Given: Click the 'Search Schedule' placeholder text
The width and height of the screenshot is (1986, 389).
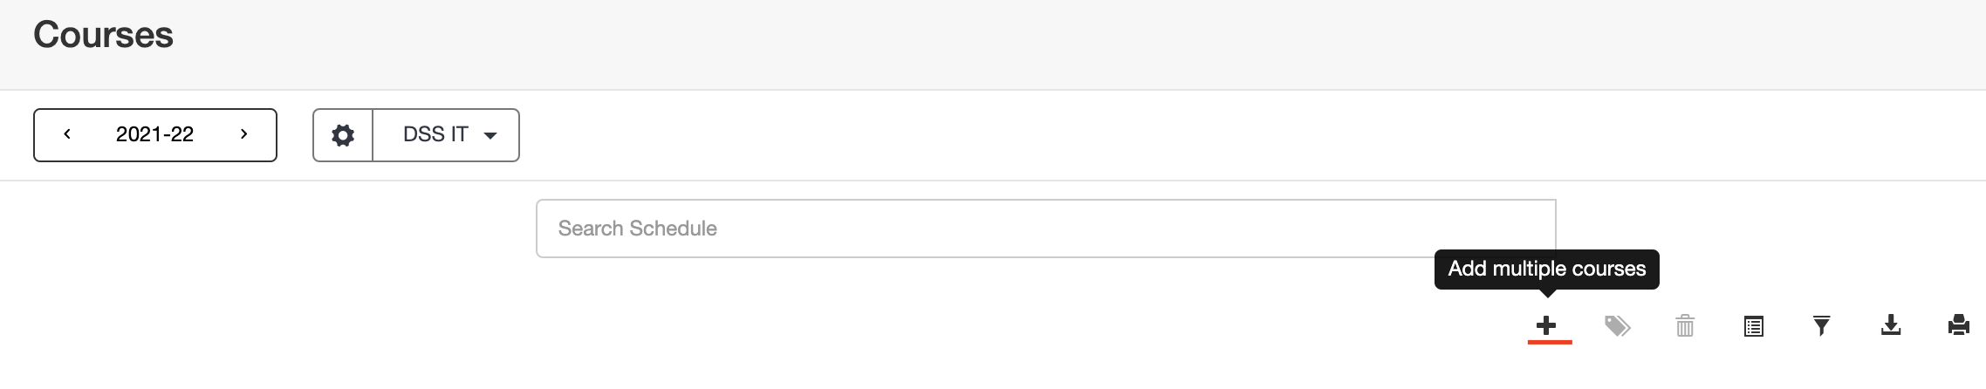Looking at the screenshot, I should click(637, 229).
